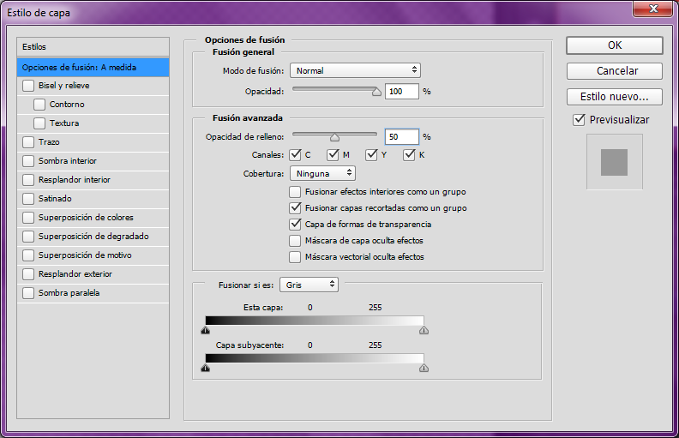
Task: Check Superposición de degradado box
Action: coord(28,237)
